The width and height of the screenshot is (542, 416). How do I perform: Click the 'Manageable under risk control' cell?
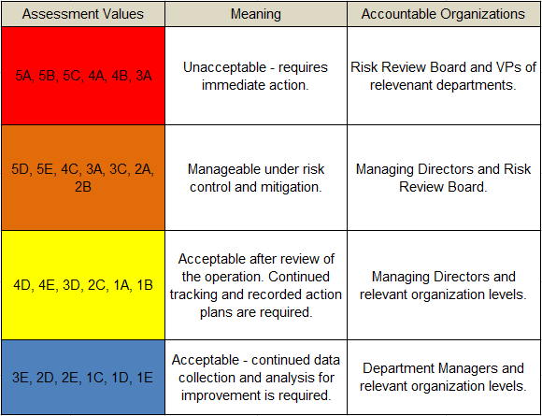click(256, 178)
